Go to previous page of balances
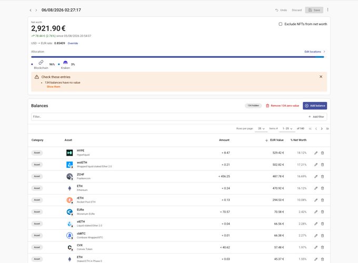Image resolution: width=358 pixels, height=263 pixels. (x=316, y=129)
